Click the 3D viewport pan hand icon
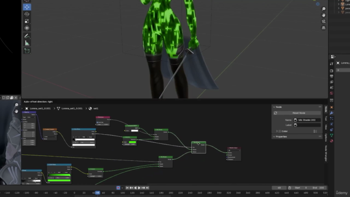Image resolution: width=350 pixels, height=197 pixels. pyautogui.click(x=324, y=15)
